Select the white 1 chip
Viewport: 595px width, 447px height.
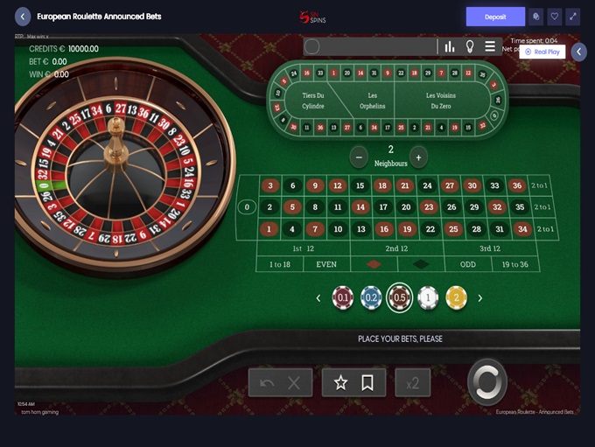(428, 298)
